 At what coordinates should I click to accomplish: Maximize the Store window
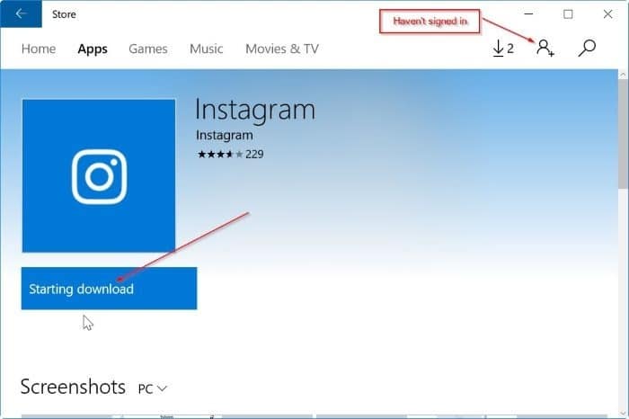pos(568,14)
